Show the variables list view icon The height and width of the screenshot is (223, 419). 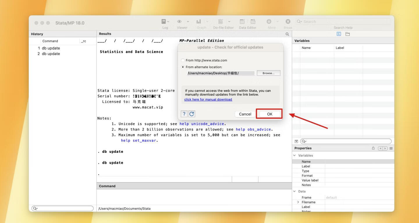339,34
